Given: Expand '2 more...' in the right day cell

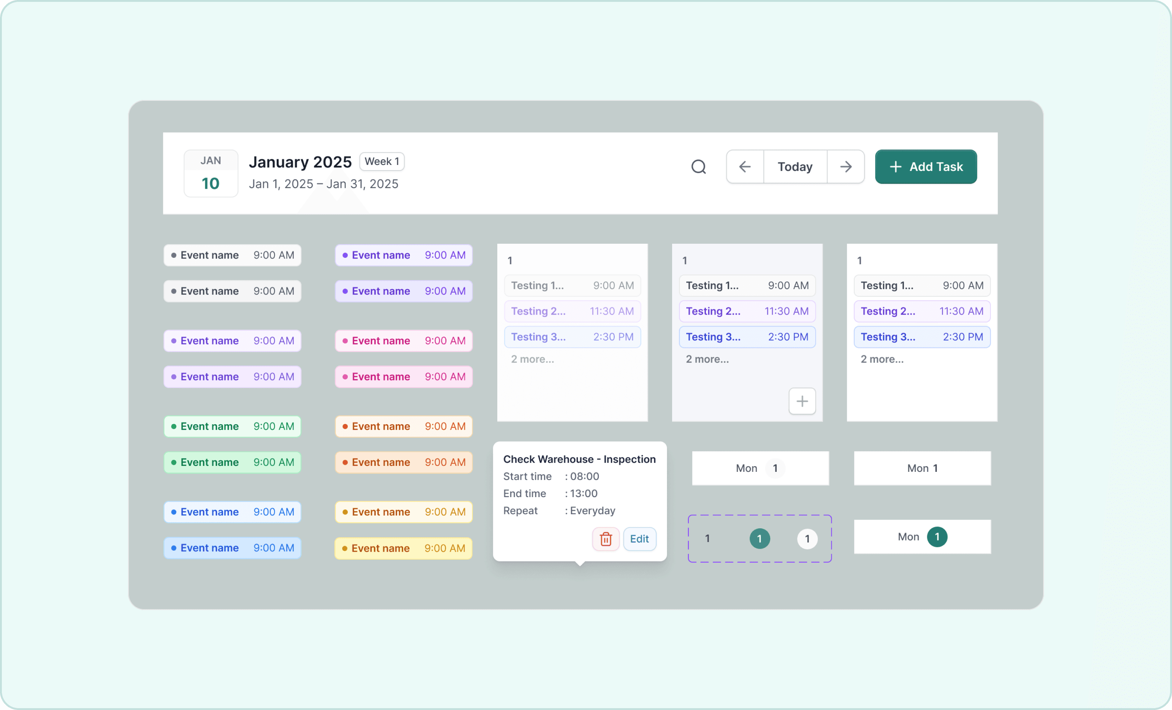Looking at the screenshot, I should point(882,359).
